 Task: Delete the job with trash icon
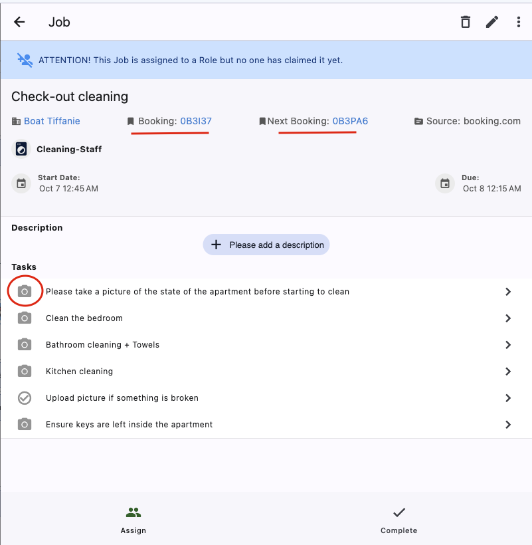pos(466,22)
